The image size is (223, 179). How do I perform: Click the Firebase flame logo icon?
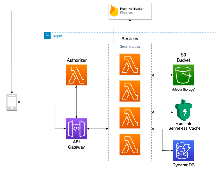click(114, 11)
